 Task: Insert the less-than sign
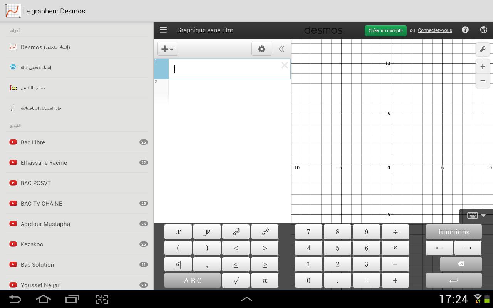pyautogui.click(x=236, y=248)
